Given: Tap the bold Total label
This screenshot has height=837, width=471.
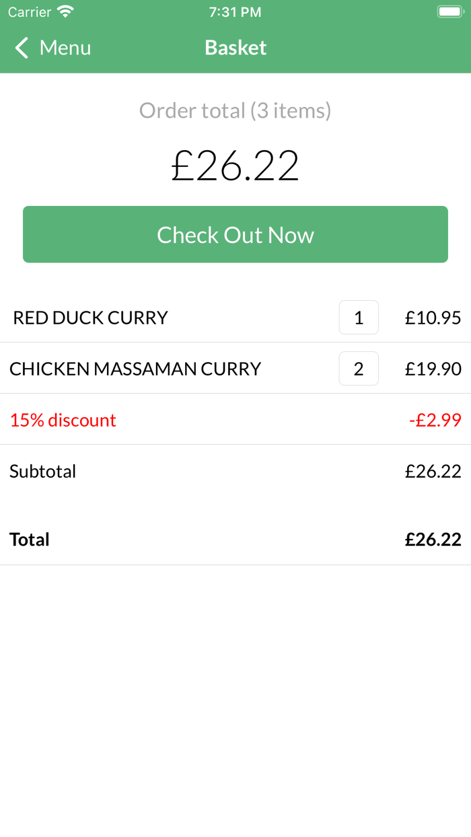Looking at the screenshot, I should (30, 539).
